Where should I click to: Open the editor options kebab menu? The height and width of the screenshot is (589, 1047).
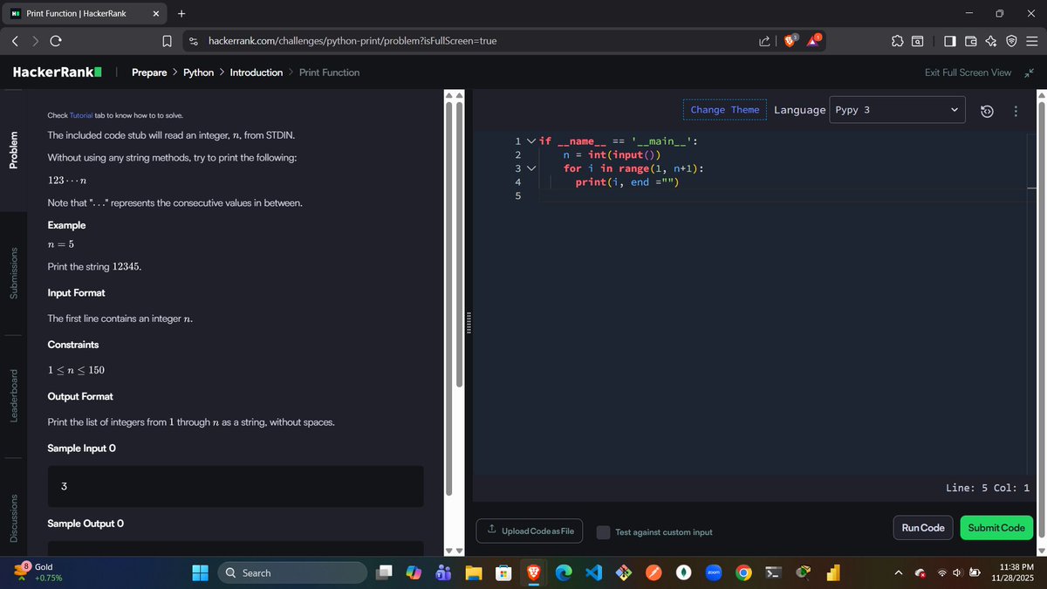pos(1015,111)
